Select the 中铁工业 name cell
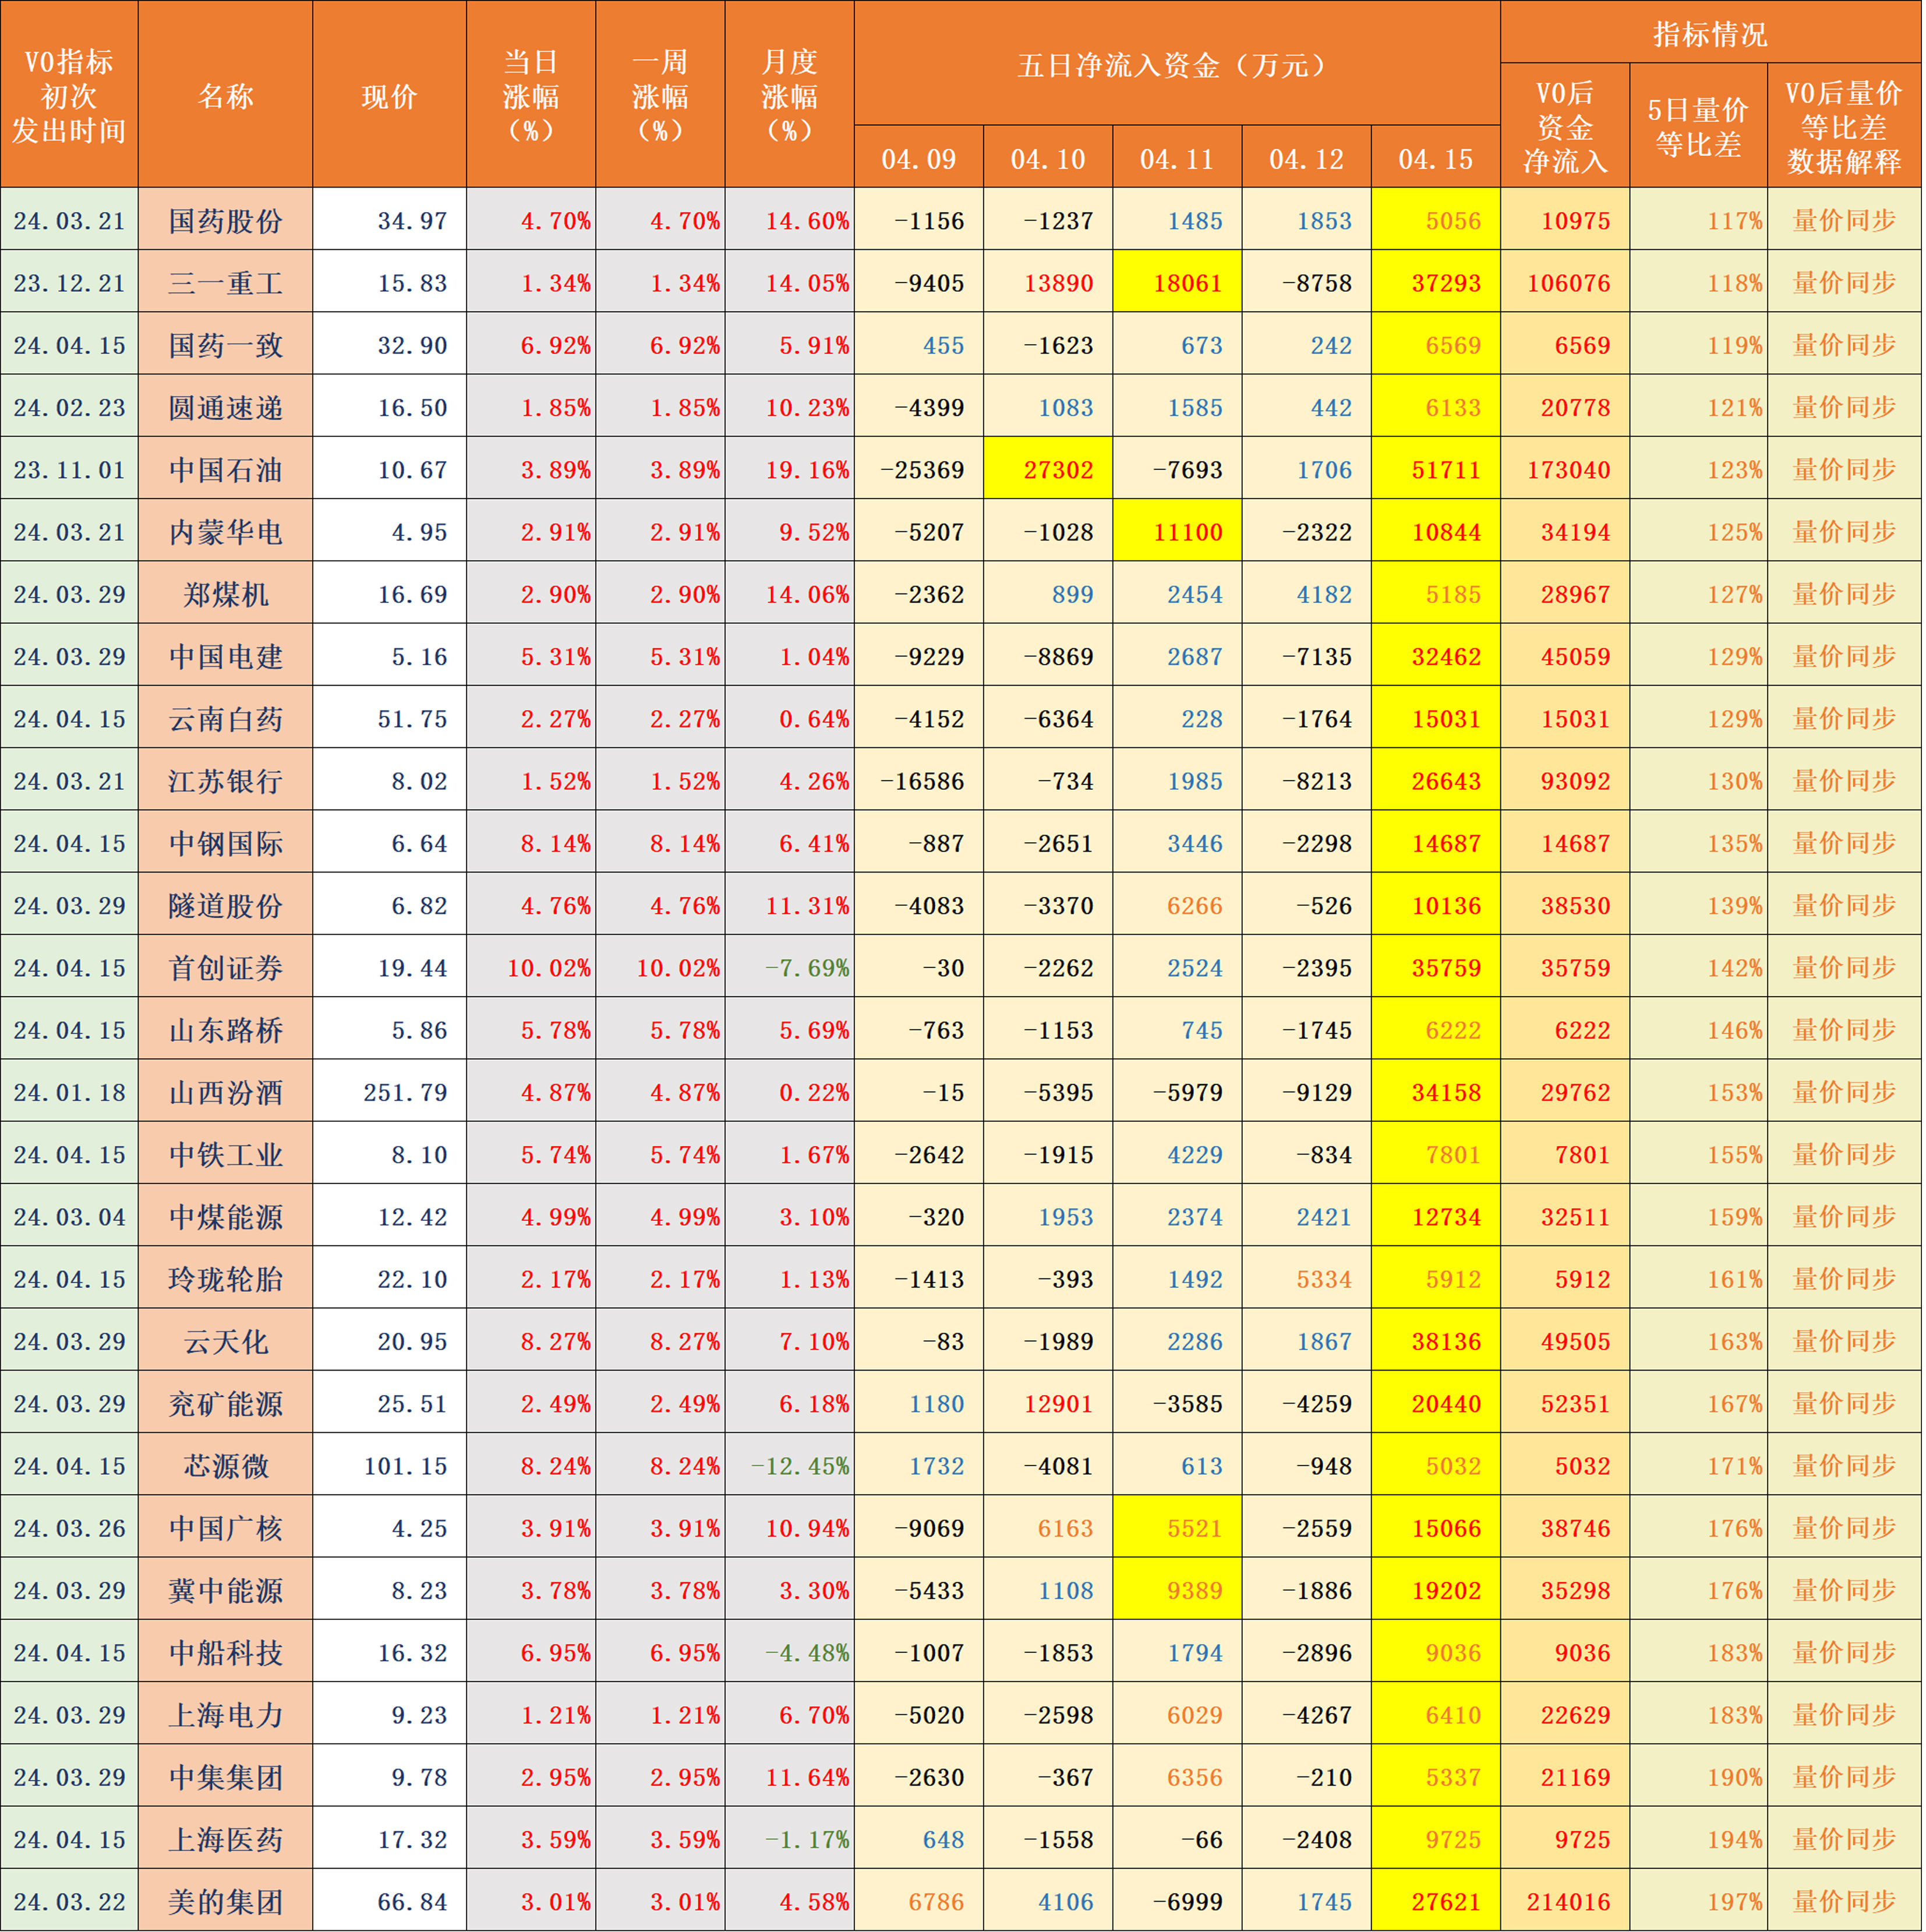The height and width of the screenshot is (1932, 1926). point(226,1154)
